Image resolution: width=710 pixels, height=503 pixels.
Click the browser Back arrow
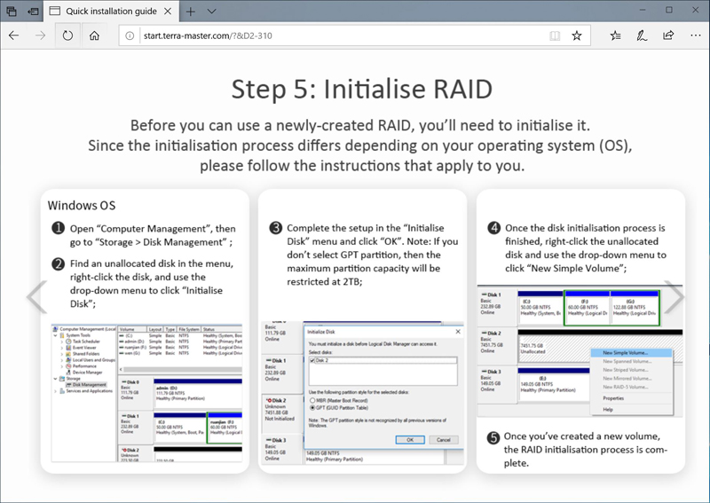(x=14, y=35)
